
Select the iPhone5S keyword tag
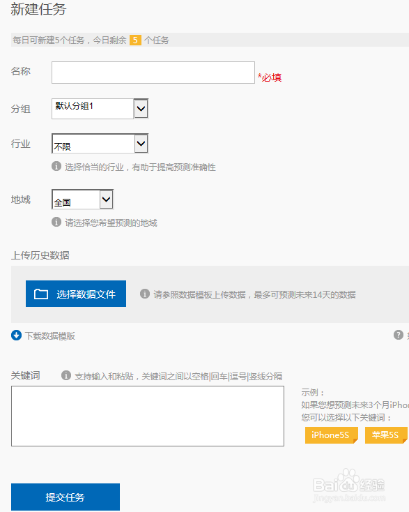pyautogui.click(x=332, y=435)
